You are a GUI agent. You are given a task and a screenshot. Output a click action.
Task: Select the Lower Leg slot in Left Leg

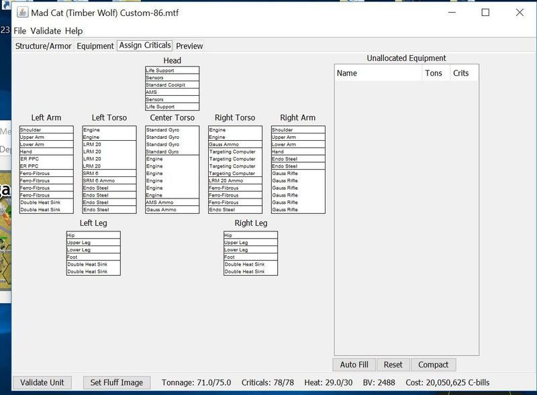(93, 249)
